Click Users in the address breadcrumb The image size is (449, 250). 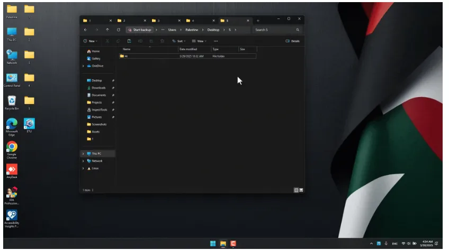click(172, 30)
